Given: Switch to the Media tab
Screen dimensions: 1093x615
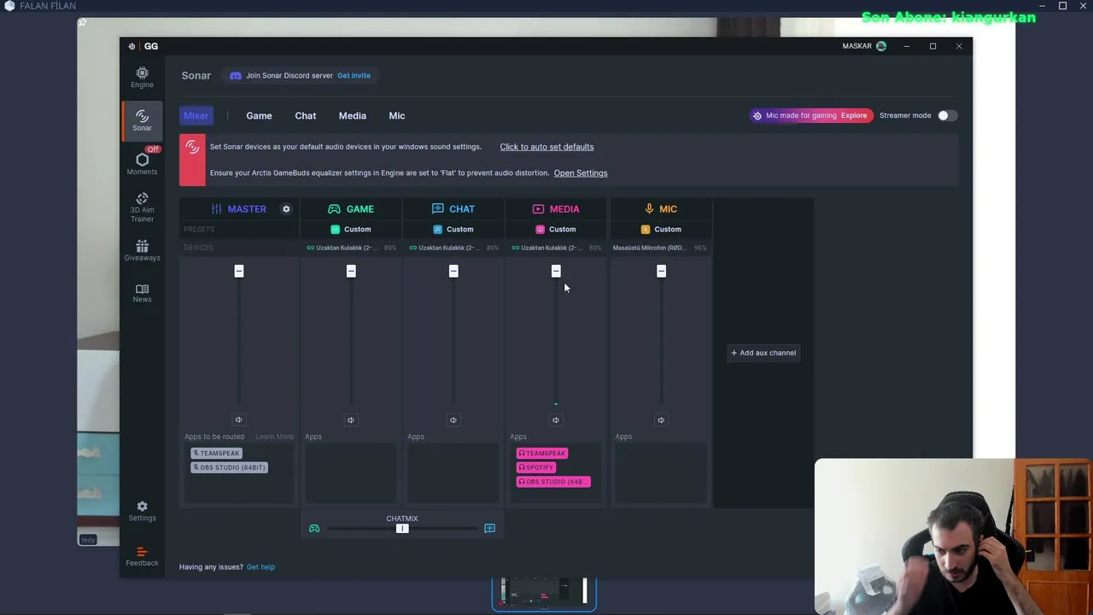Looking at the screenshot, I should tap(352, 115).
